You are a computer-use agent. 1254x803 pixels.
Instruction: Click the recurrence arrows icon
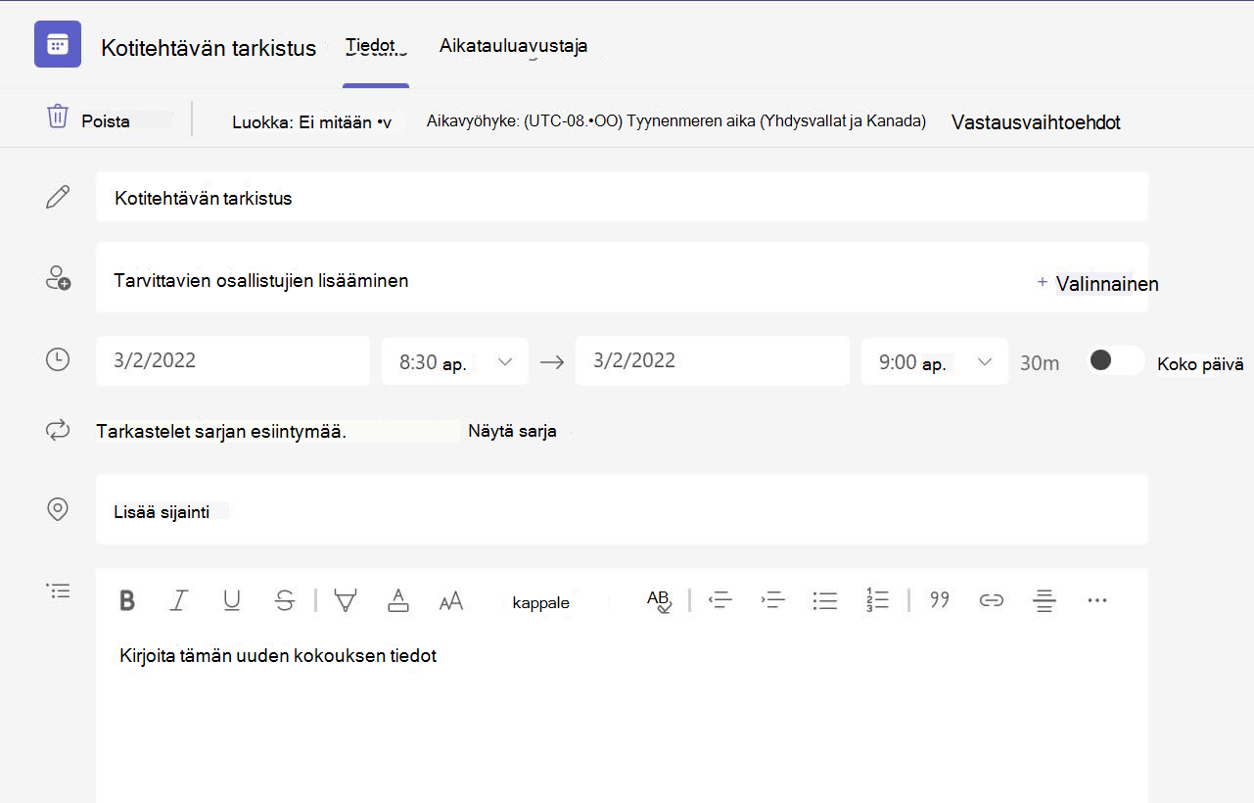(58, 430)
